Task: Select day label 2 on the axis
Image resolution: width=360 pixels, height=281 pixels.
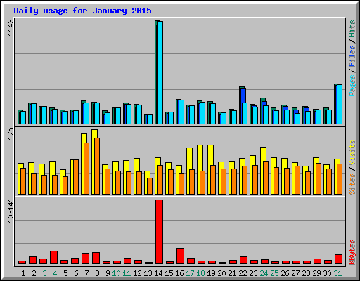Action: pos(34,273)
